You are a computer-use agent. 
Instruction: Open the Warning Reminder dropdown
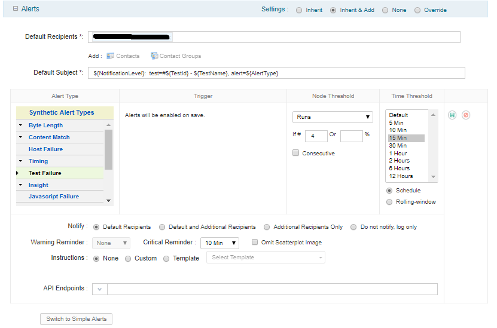[x=111, y=243]
